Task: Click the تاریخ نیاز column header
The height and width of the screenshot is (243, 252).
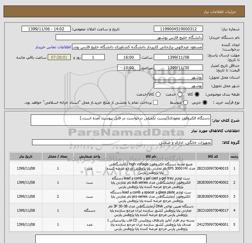Action: coord(26,156)
